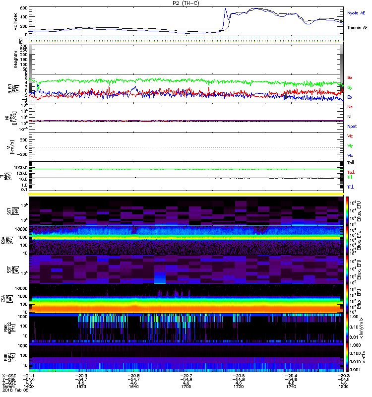Click the X-GSE value "-21.1"
Viewport: 372px width, 397px height.
point(29,376)
